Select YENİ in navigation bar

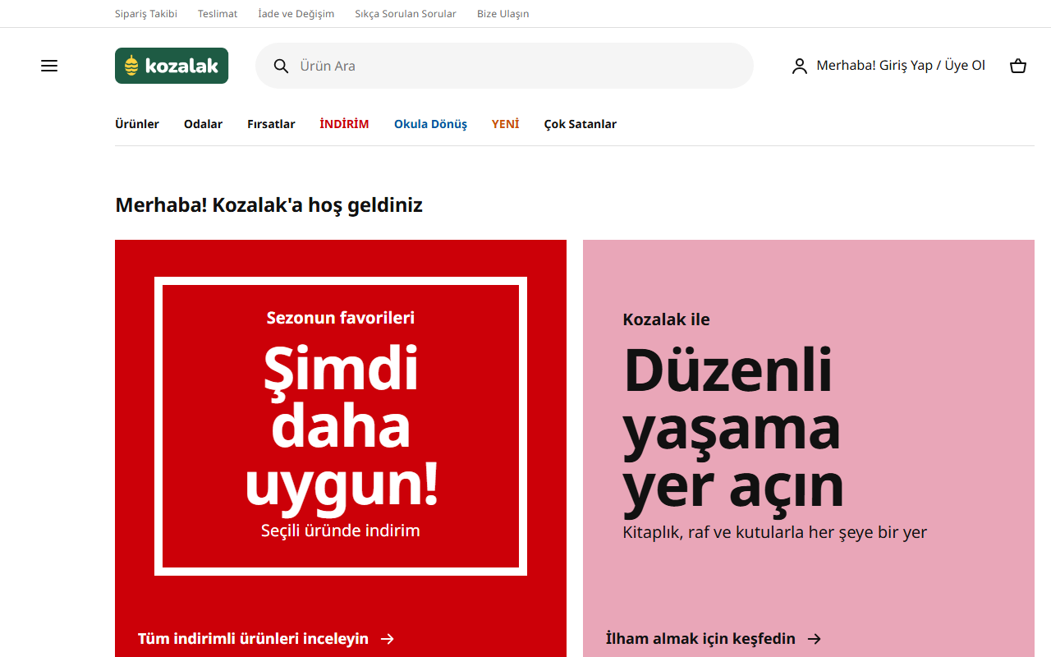(x=505, y=124)
